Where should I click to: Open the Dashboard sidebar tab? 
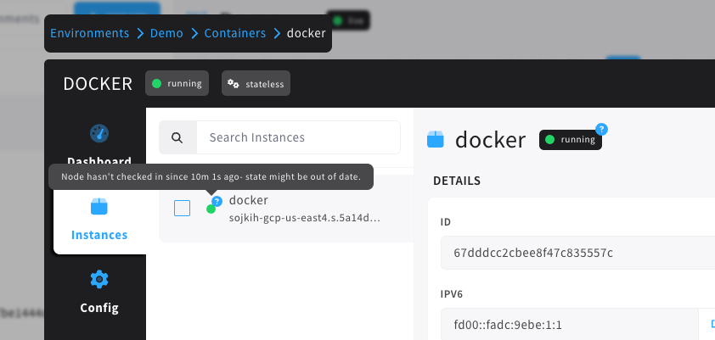(x=99, y=145)
